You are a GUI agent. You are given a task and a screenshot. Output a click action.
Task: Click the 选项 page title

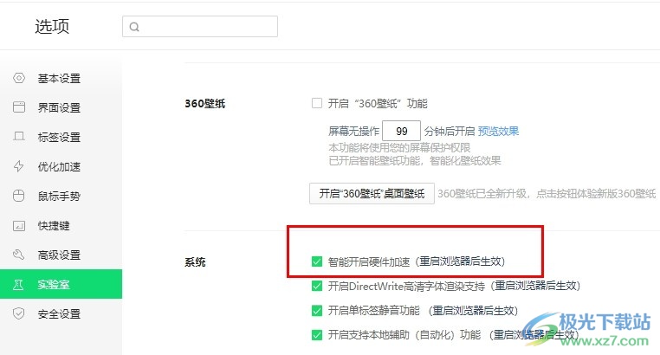(52, 27)
